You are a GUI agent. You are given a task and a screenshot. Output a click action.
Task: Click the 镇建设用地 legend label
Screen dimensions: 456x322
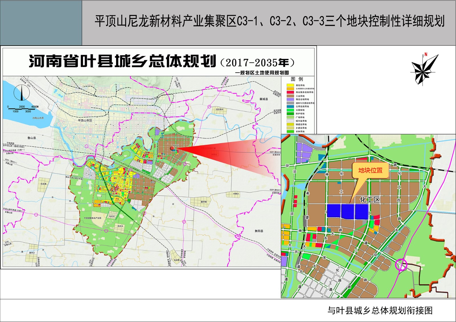click(x=301, y=124)
